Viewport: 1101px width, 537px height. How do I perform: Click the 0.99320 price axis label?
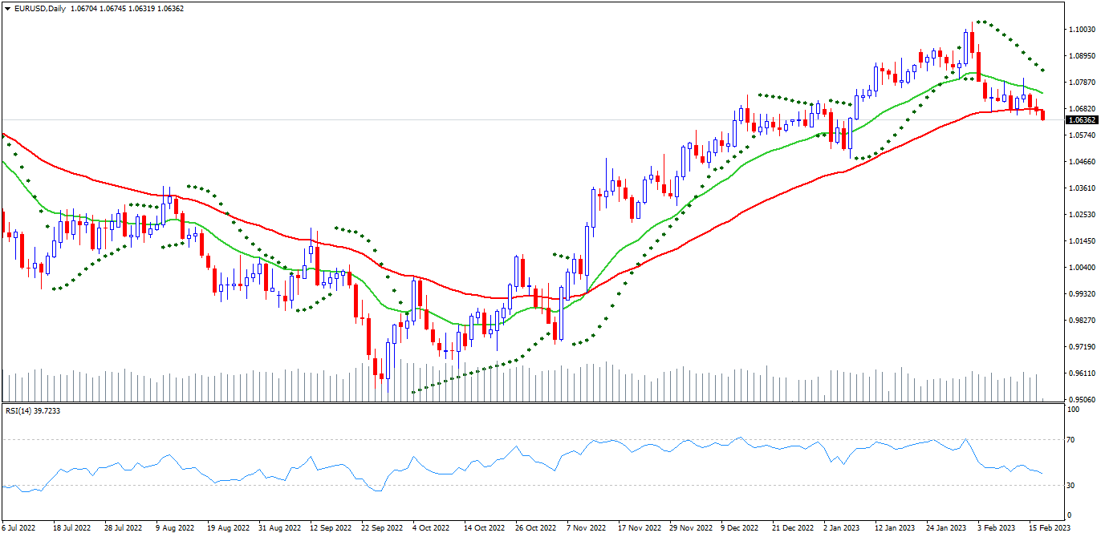[1083, 294]
